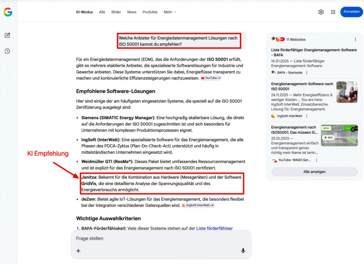Viewport: 364px width, 264px height.
Task: Click the user question about ISO 50001 Anbieter
Action: point(178,41)
